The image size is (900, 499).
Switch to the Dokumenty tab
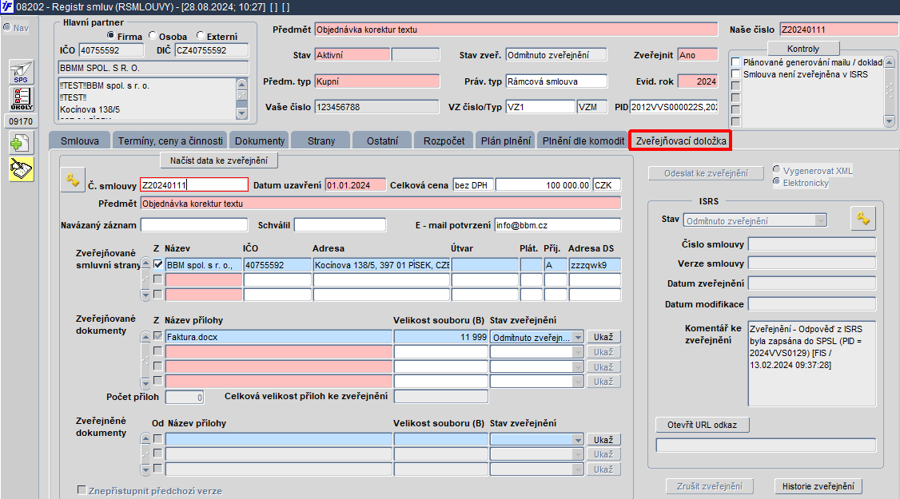(x=258, y=141)
